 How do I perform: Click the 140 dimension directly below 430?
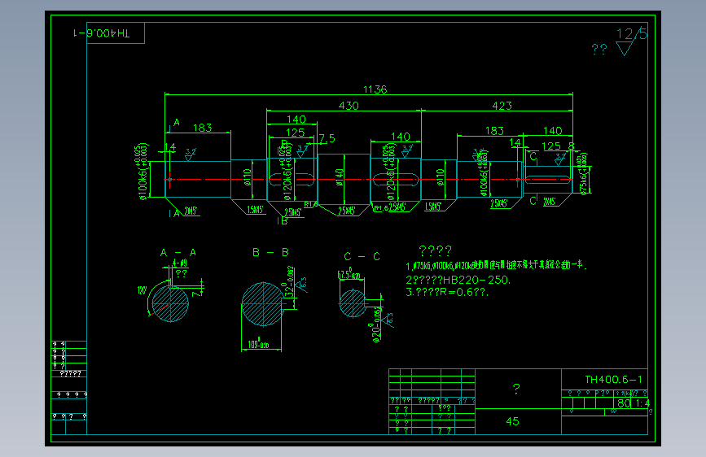(296, 120)
